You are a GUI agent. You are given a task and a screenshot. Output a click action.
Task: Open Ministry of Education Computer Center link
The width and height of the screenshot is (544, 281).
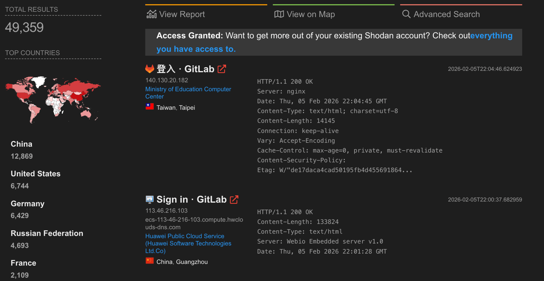point(188,90)
